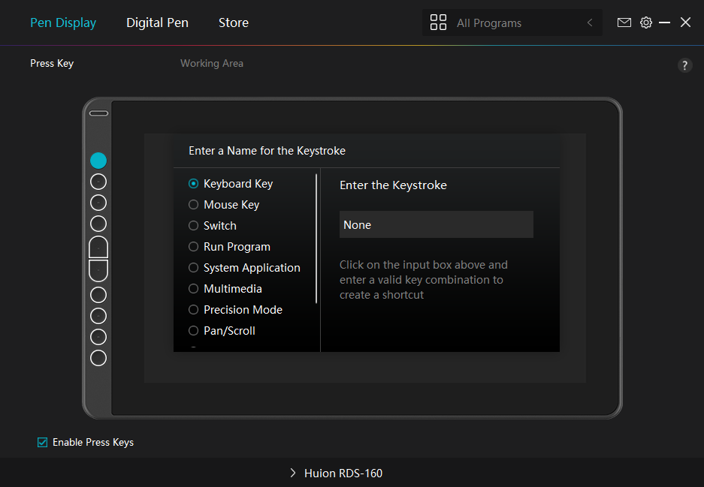Expand the All Programs list arrow

(x=590, y=23)
